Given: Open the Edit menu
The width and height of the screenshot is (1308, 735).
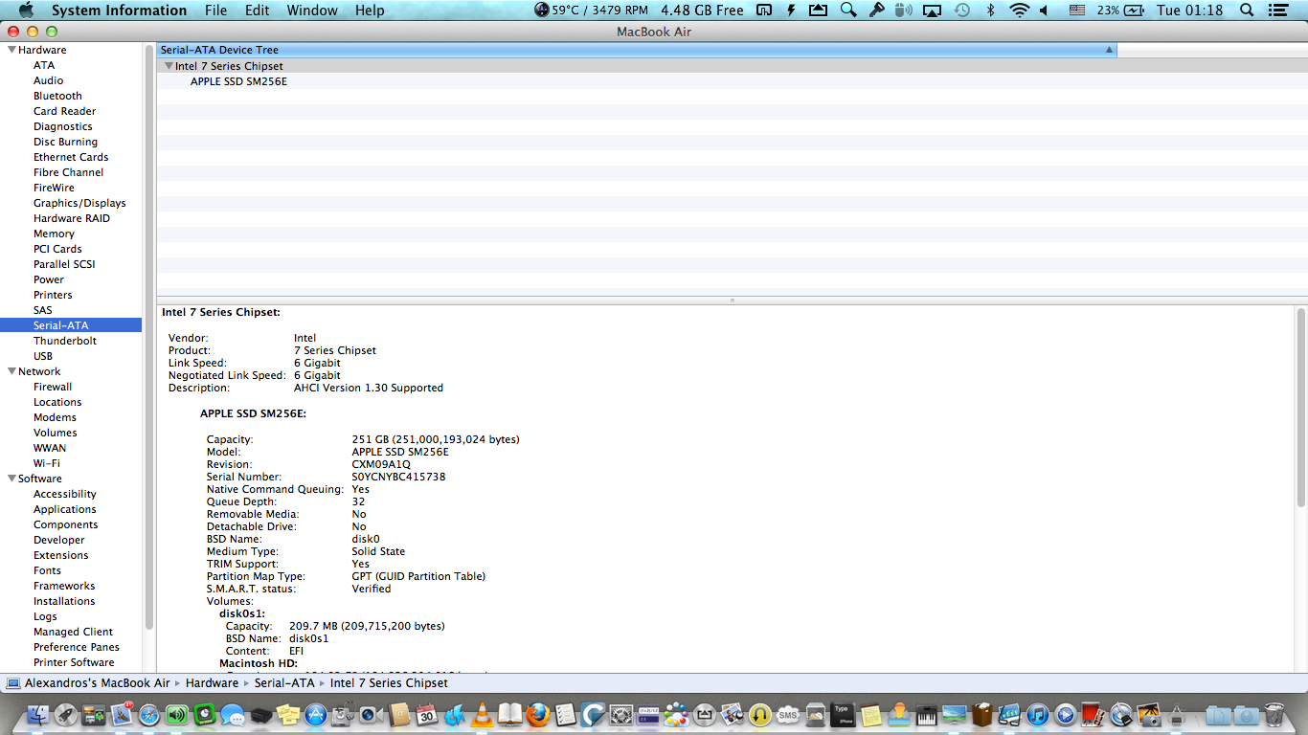Looking at the screenshot, I should click(257, 11).
